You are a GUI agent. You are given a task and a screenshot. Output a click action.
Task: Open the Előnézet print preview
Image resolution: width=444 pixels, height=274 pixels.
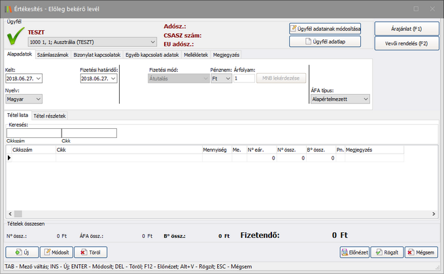point(354,252)
